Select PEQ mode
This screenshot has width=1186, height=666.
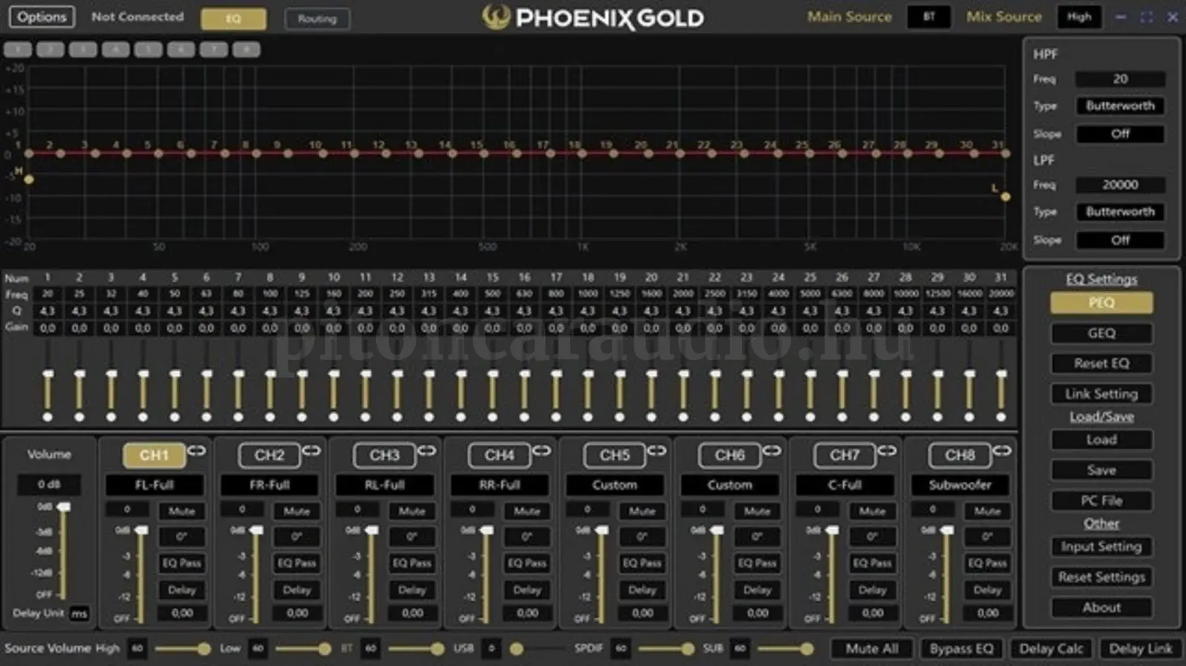(x=1101, y=303)
